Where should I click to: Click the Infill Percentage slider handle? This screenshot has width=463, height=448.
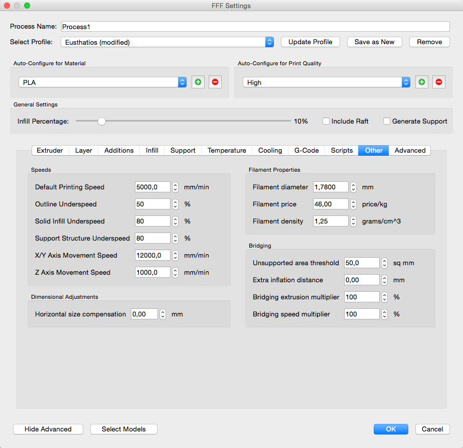point(102,121)
